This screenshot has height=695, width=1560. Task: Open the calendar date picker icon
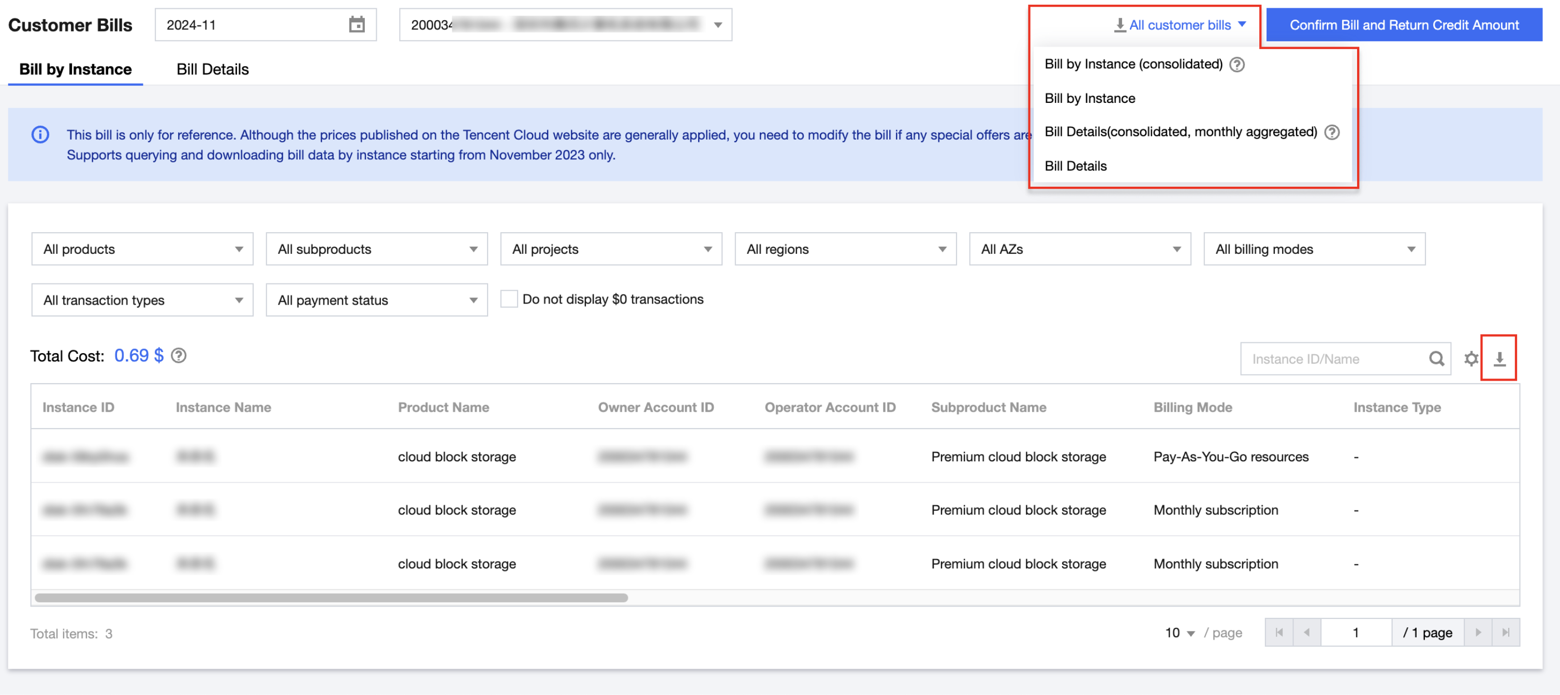[x=357, y=25]
